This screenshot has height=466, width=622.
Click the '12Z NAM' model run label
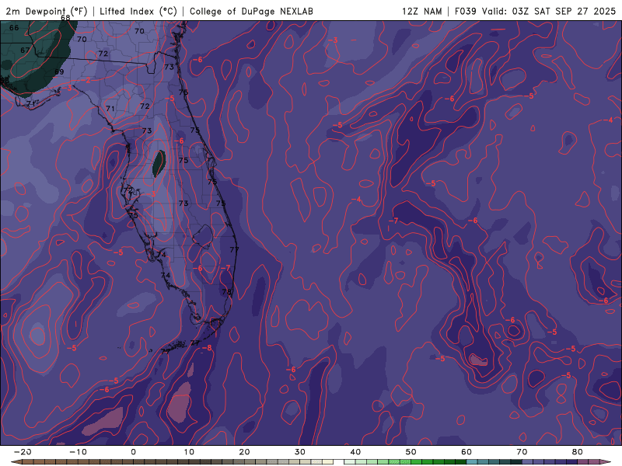[x=421, y=11]
